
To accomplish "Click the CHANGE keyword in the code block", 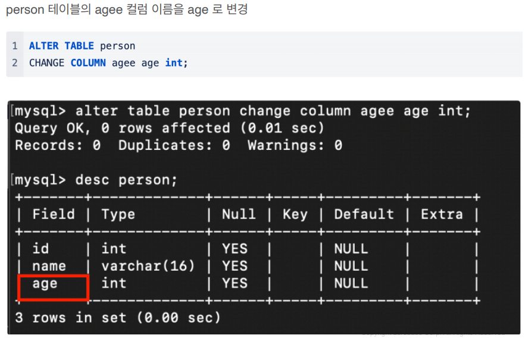I will pos(46,63).
